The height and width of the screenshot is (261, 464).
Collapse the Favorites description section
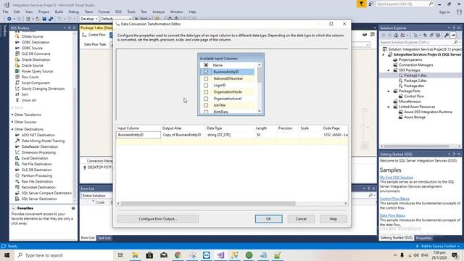13,208
